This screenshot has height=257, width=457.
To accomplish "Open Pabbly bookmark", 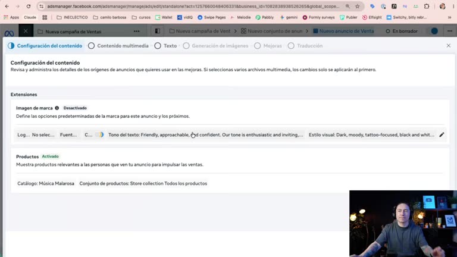I will pos(265,17).
